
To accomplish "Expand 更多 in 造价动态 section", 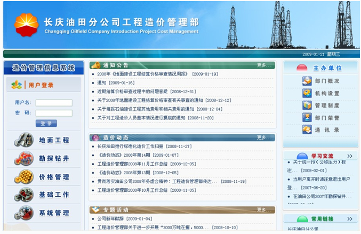I will (x=261, y=138).
